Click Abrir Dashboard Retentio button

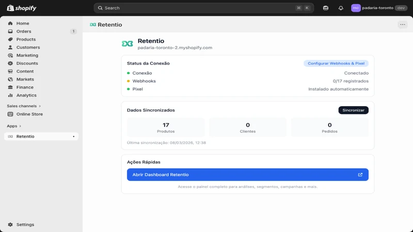point(248,175)
